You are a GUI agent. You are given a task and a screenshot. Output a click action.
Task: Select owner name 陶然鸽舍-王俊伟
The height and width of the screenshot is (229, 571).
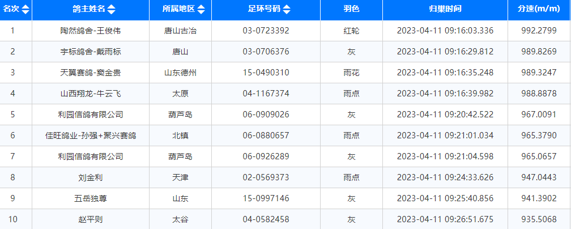point(91,31)
